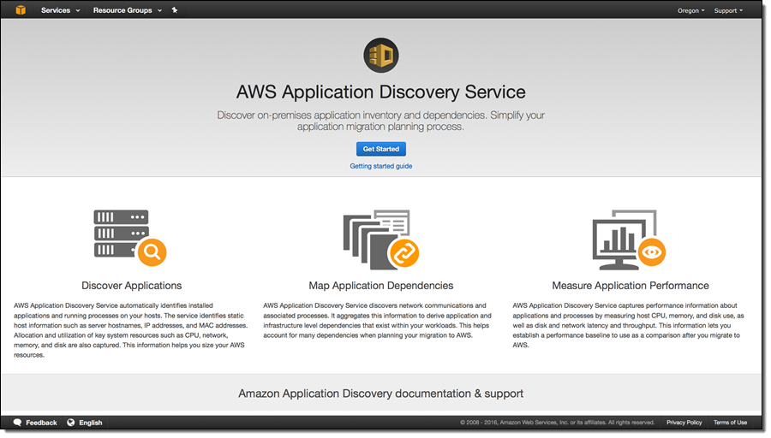Image resolution: width=771 pixels, height=438 pixels.
Task: Click the Feedback speech bubble icon
Action: click(17, 423)
